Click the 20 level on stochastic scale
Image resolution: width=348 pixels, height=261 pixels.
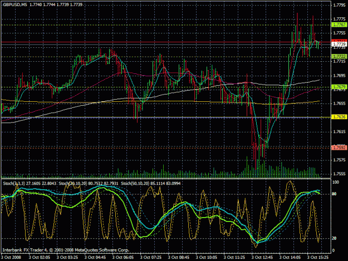(x=334, y=238)
